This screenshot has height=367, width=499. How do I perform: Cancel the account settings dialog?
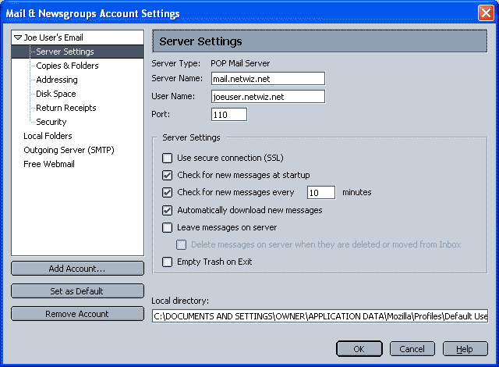(x=412, y=349)
